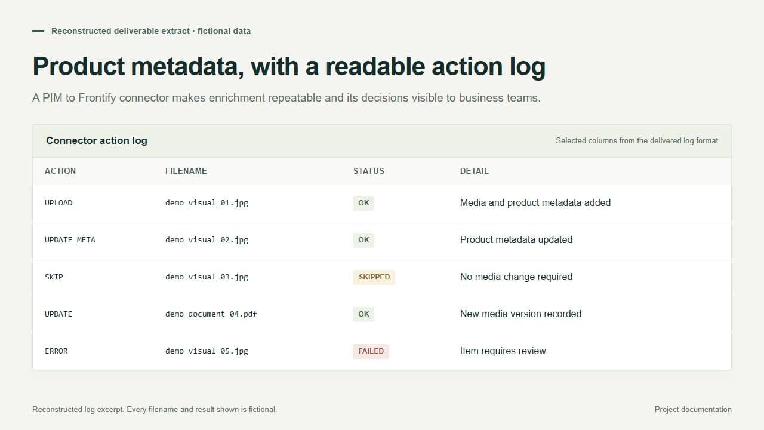764x430 pixels.
Task: Click filename demo_visual_02.jpg
Action: point(207,240)
